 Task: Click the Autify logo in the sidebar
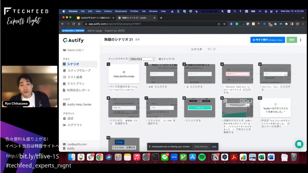(x=73, y=40)
